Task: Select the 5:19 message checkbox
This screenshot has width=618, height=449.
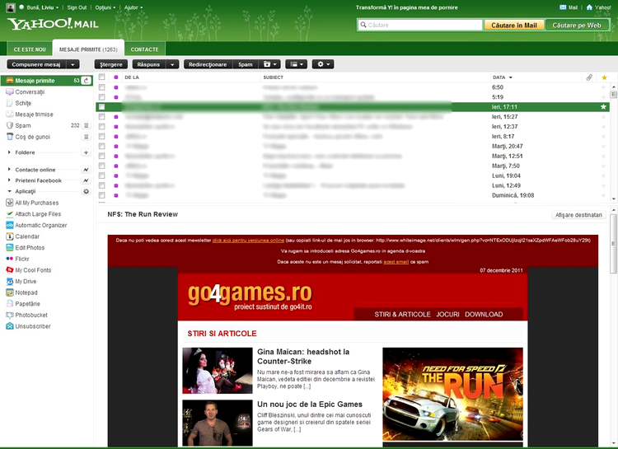Action: pos(101,97)
